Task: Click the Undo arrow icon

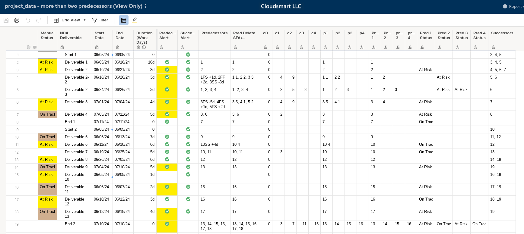Action: 28,20
